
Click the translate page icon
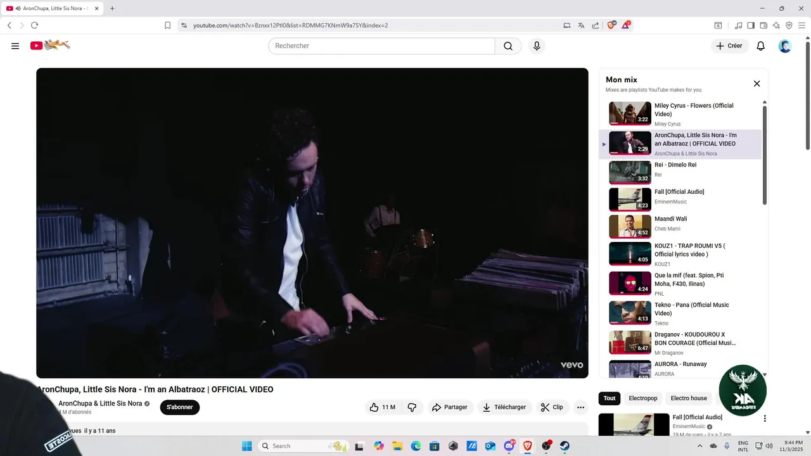[581, 25]
